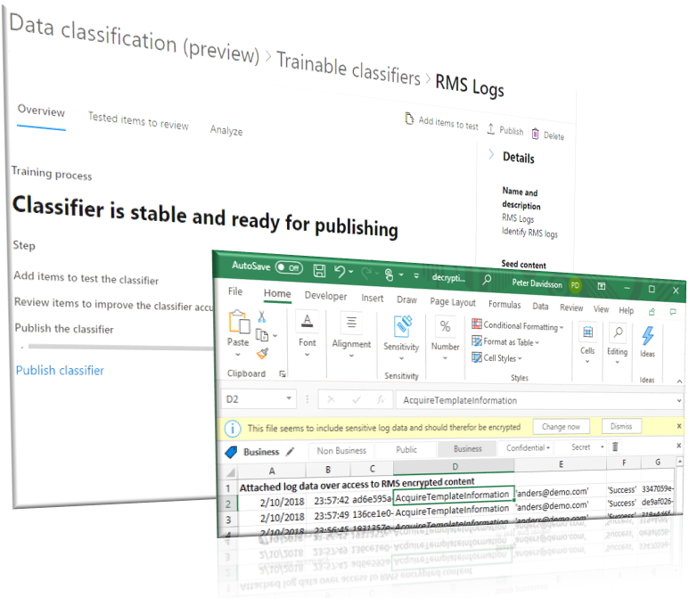The width and height of the screenshot is (689, 598).
Task: Click the Format Painter brush icon
Action: click(x=263, y=353)
